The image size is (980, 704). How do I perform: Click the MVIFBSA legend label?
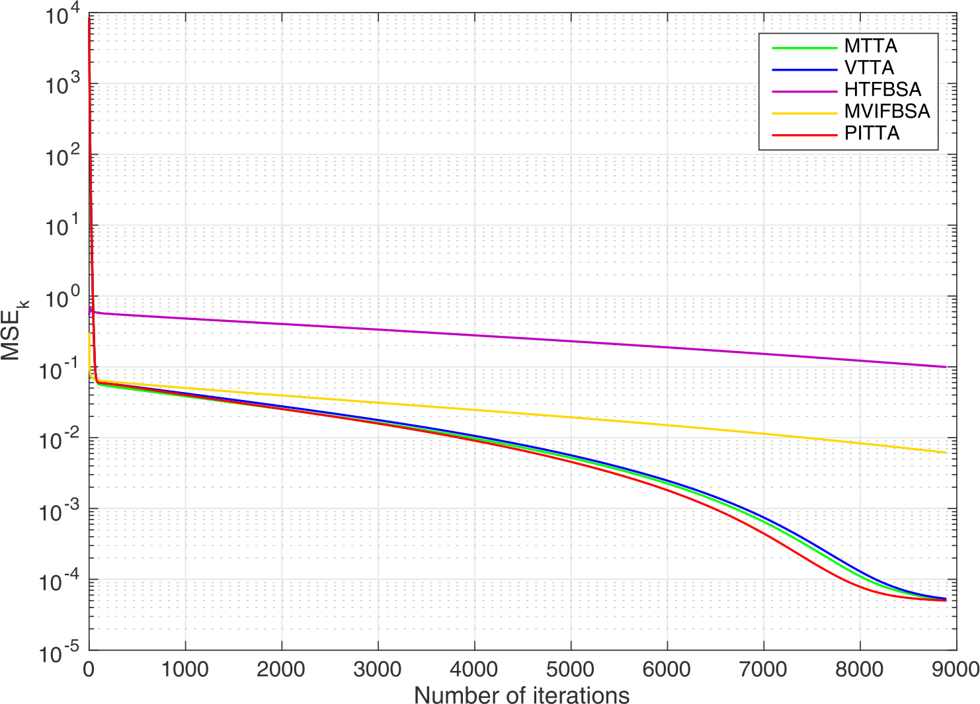887,111
